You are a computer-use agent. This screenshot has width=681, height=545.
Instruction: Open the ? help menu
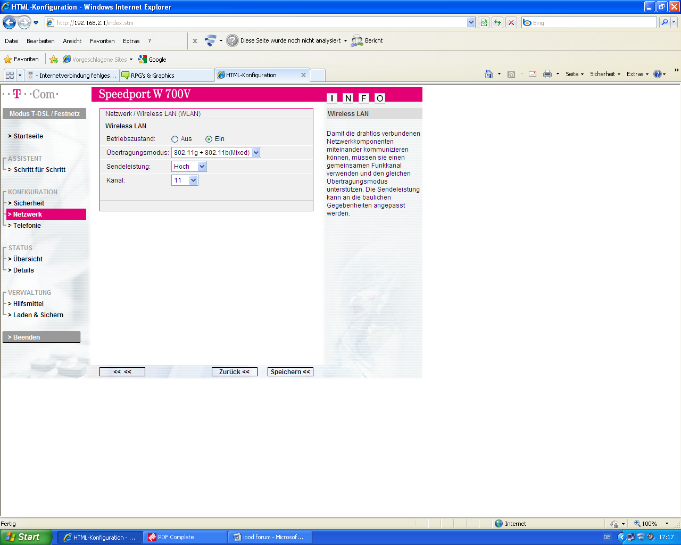coord(150,41)
